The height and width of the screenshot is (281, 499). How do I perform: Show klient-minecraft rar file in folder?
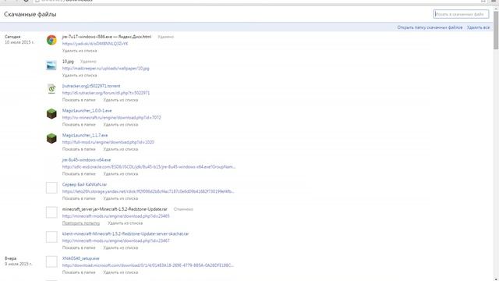[79, 248]
